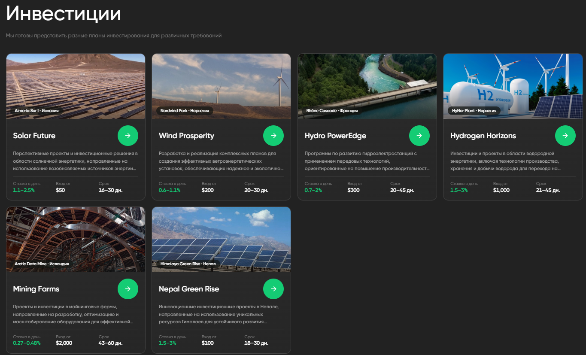Click the Mining Farms title
Viewport: 586px width, 355px height.
click(x=36, y=289)
